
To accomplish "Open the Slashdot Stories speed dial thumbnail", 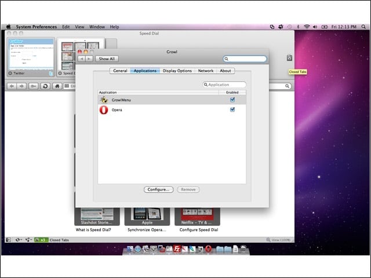I will (x=97, y=217).
